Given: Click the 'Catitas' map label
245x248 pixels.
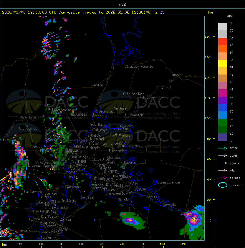Looking at the screenshot, I should click(153, 197).
